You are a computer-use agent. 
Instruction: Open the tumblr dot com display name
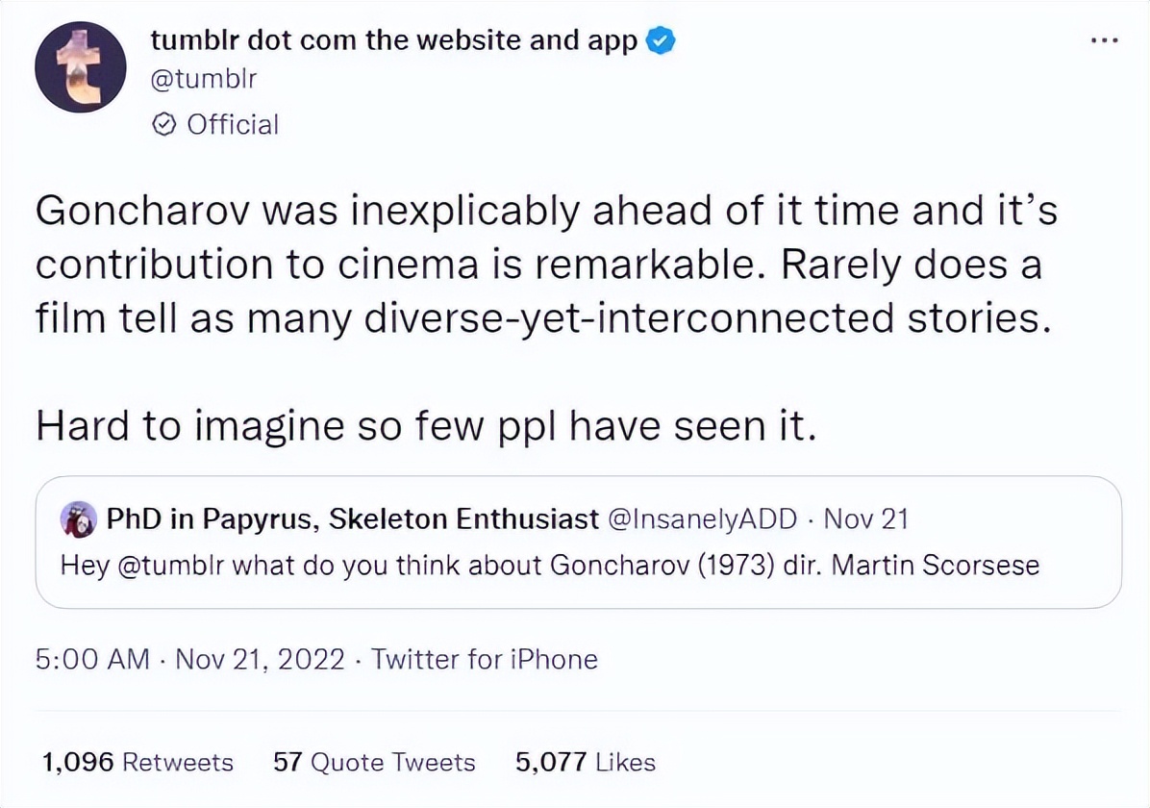(x=394, y=41)
